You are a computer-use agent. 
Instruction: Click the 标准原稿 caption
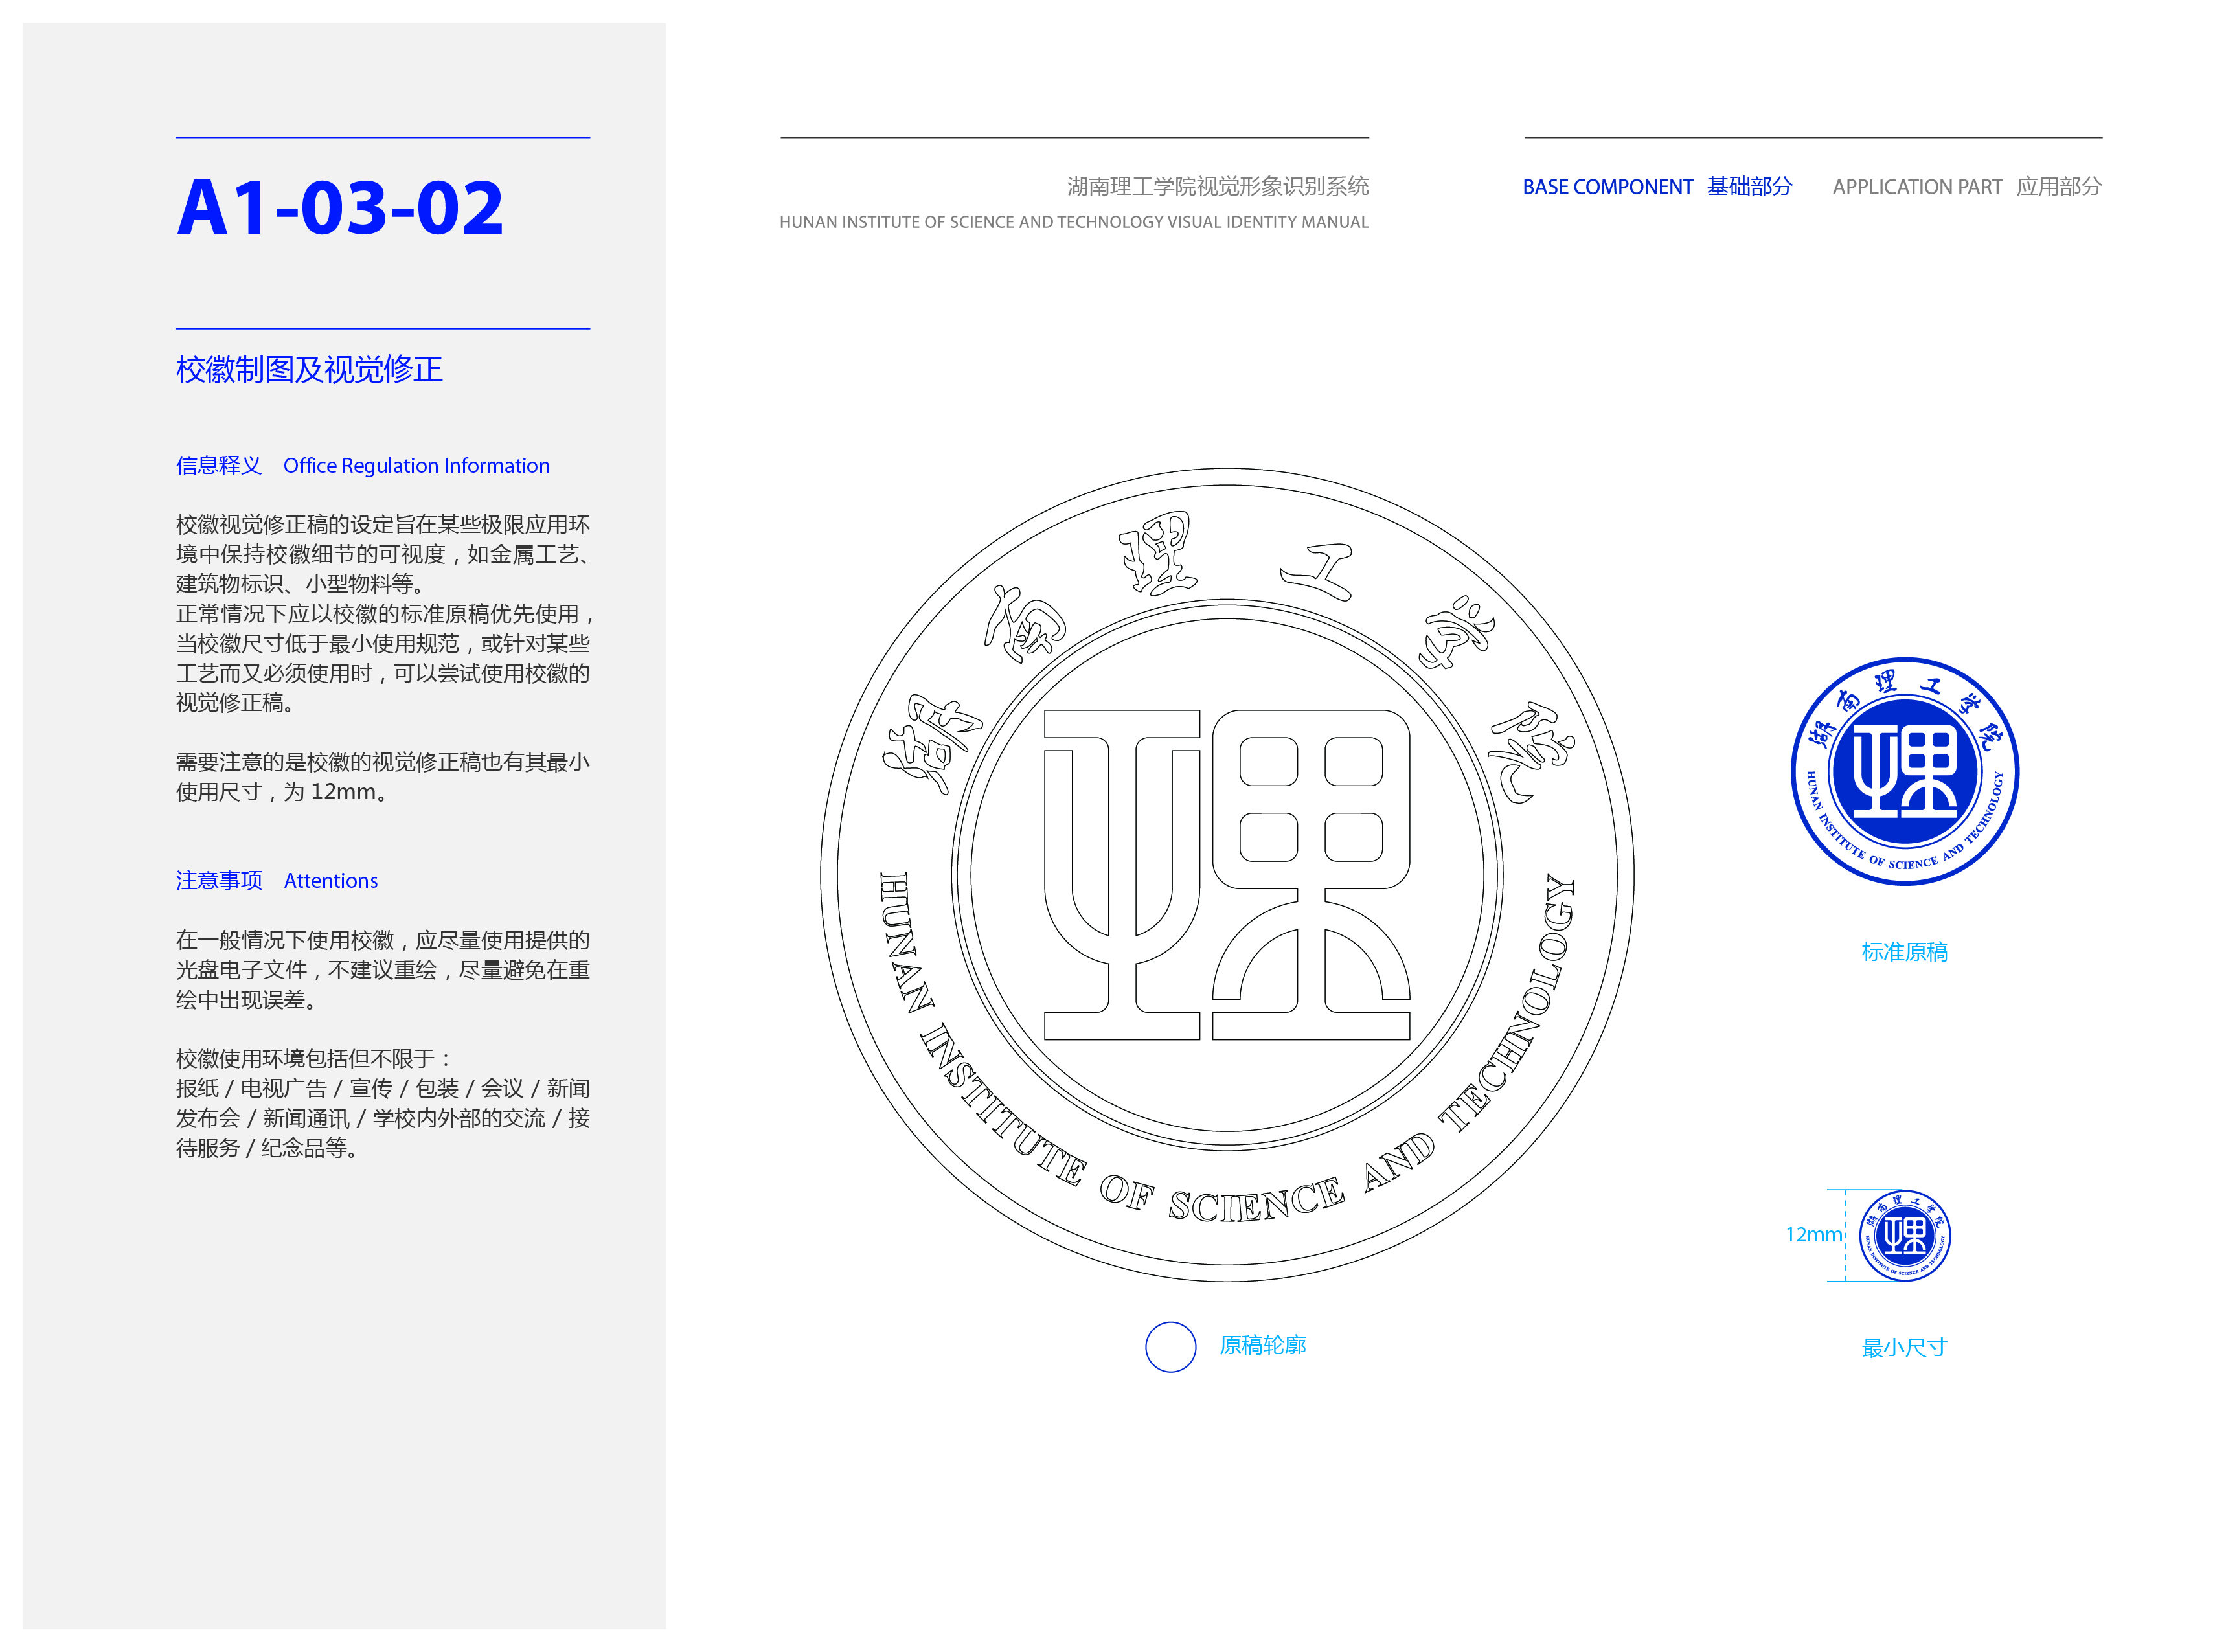[1904, 952]
